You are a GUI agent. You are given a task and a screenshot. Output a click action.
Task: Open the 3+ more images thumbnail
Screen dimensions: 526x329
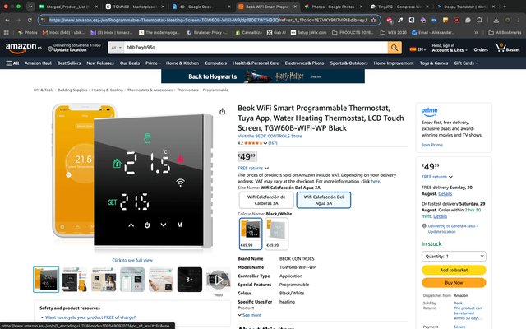[x=190, y=280]
